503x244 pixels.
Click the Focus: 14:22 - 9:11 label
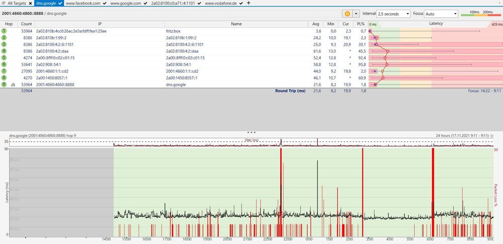coord(485,91)
